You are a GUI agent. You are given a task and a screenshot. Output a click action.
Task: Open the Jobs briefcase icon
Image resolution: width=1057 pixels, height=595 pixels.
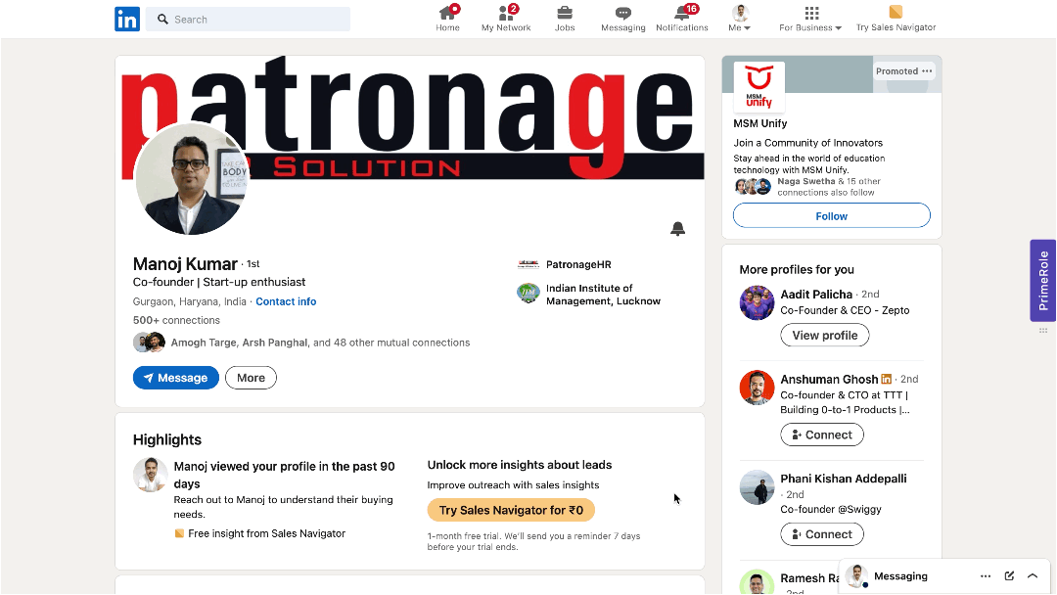pos(565,13)
